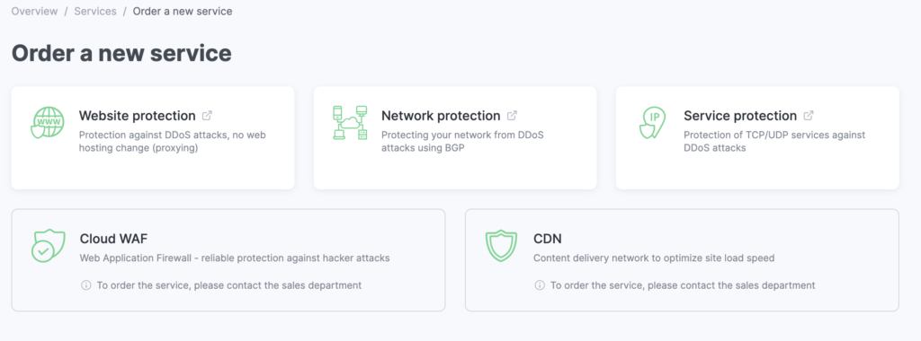This screenshot has height=341, width=921.
Task: Click the Cloud WAF shield checkmark icon
Action: click(x=48, y=246)
